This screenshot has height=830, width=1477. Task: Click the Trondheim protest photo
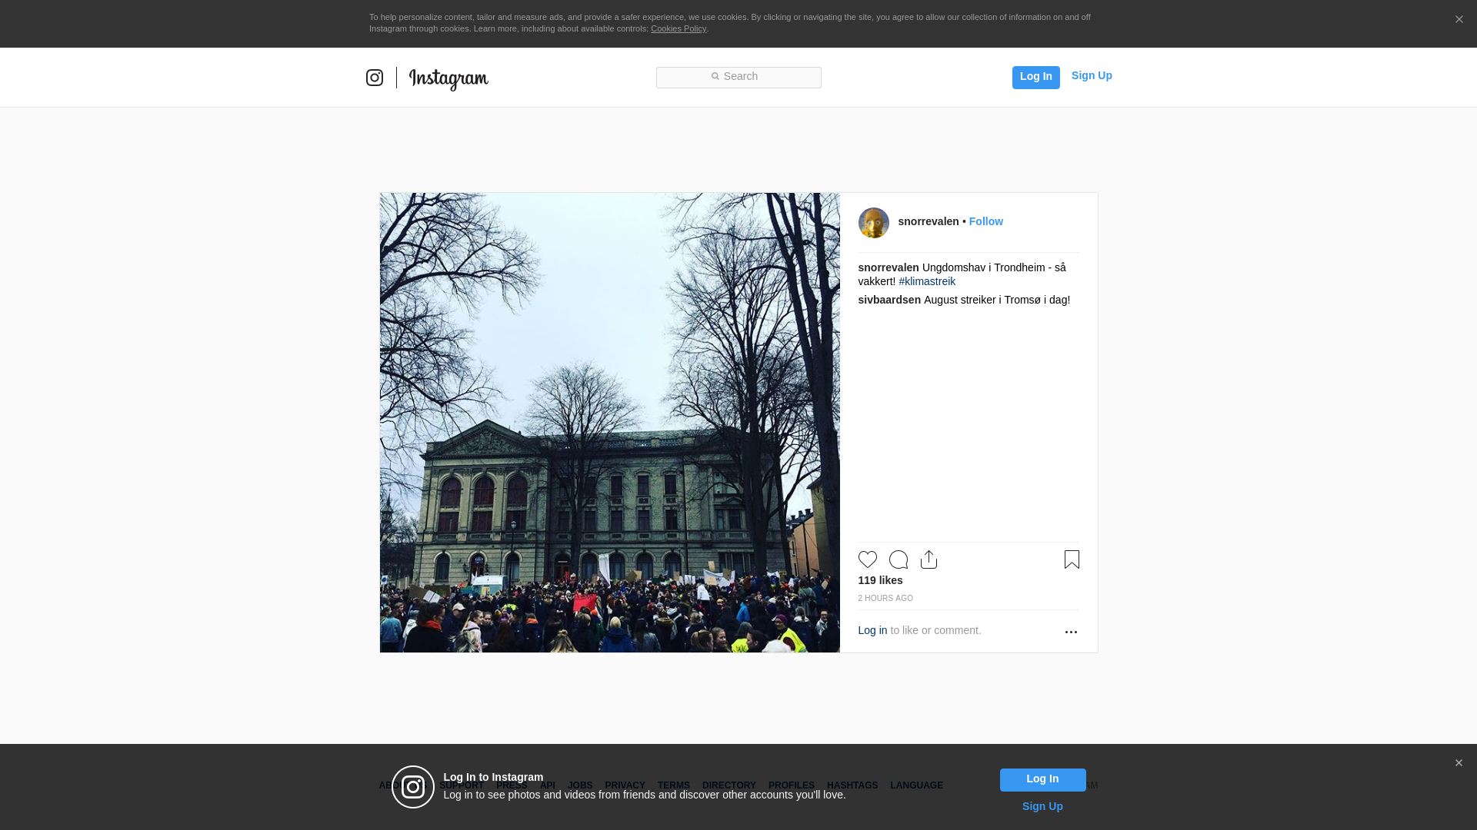610,423
